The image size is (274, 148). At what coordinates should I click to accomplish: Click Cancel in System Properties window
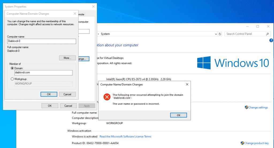[x=68, y=106]
